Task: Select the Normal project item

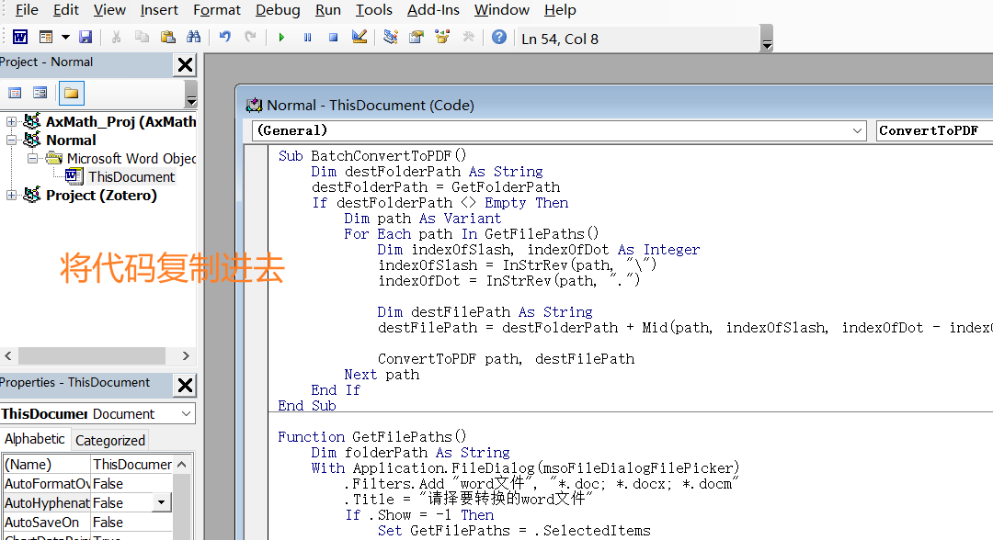Action: [71, 140]
